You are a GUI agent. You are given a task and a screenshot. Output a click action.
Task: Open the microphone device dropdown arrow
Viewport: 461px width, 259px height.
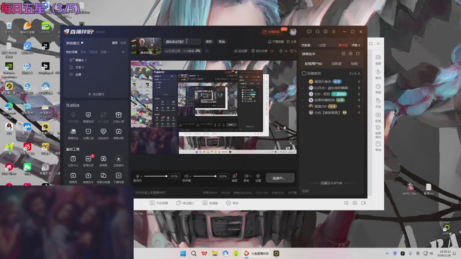pos(141,176)
